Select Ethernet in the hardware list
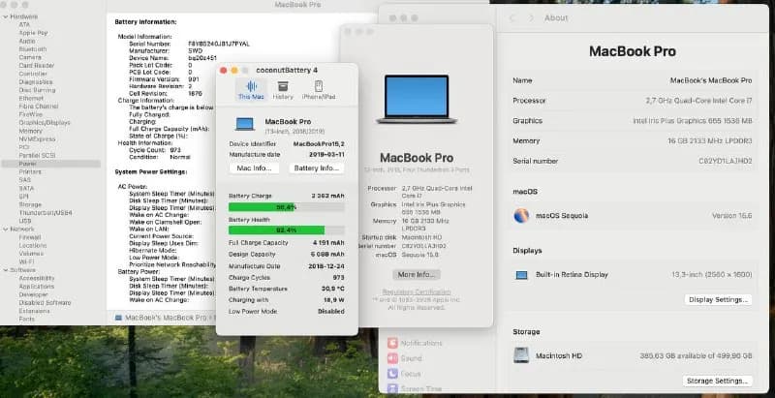This screenshot has height=398, width=775. [31, 98]
